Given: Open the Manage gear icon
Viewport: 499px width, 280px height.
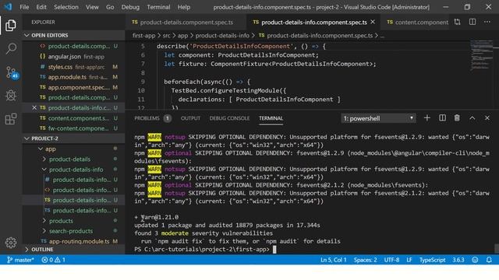Looking at the screenshot, I should coord(11,243).
